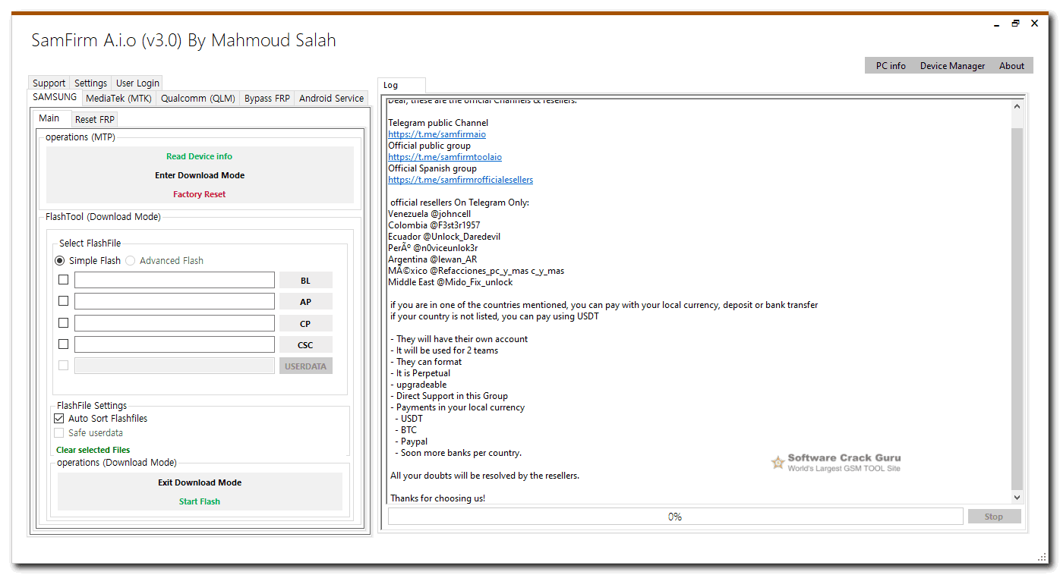This screenshot has height=575, width=1060.
Task: Click the 'Telegram public Channel' log line
Action: pos(438,123)
